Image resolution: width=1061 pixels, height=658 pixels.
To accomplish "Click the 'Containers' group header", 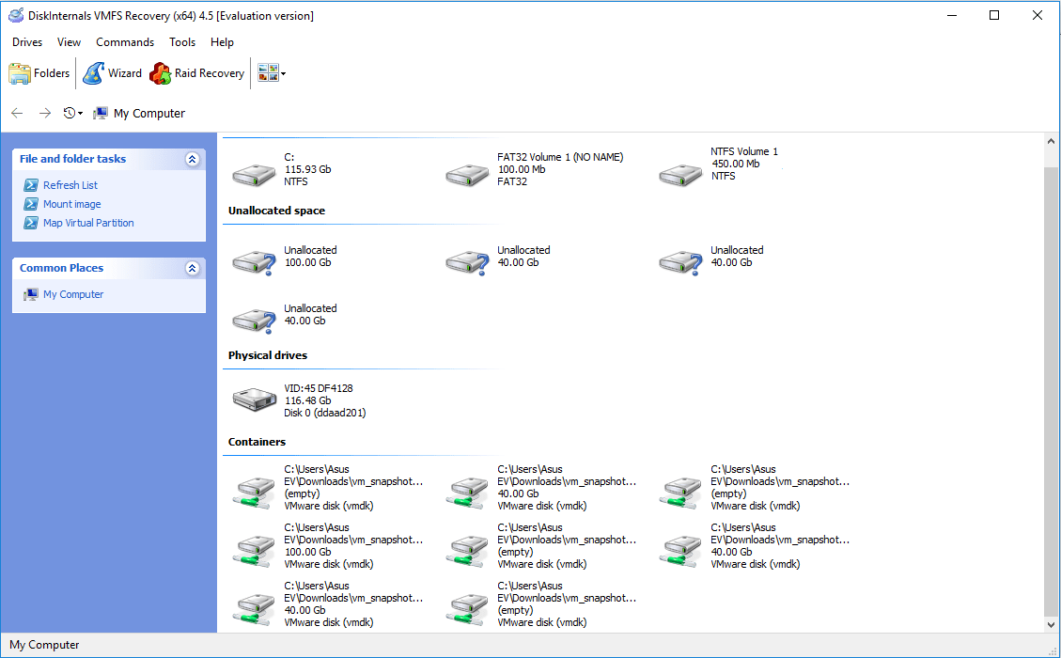I will pyautogui.click(x=257, y=442).
